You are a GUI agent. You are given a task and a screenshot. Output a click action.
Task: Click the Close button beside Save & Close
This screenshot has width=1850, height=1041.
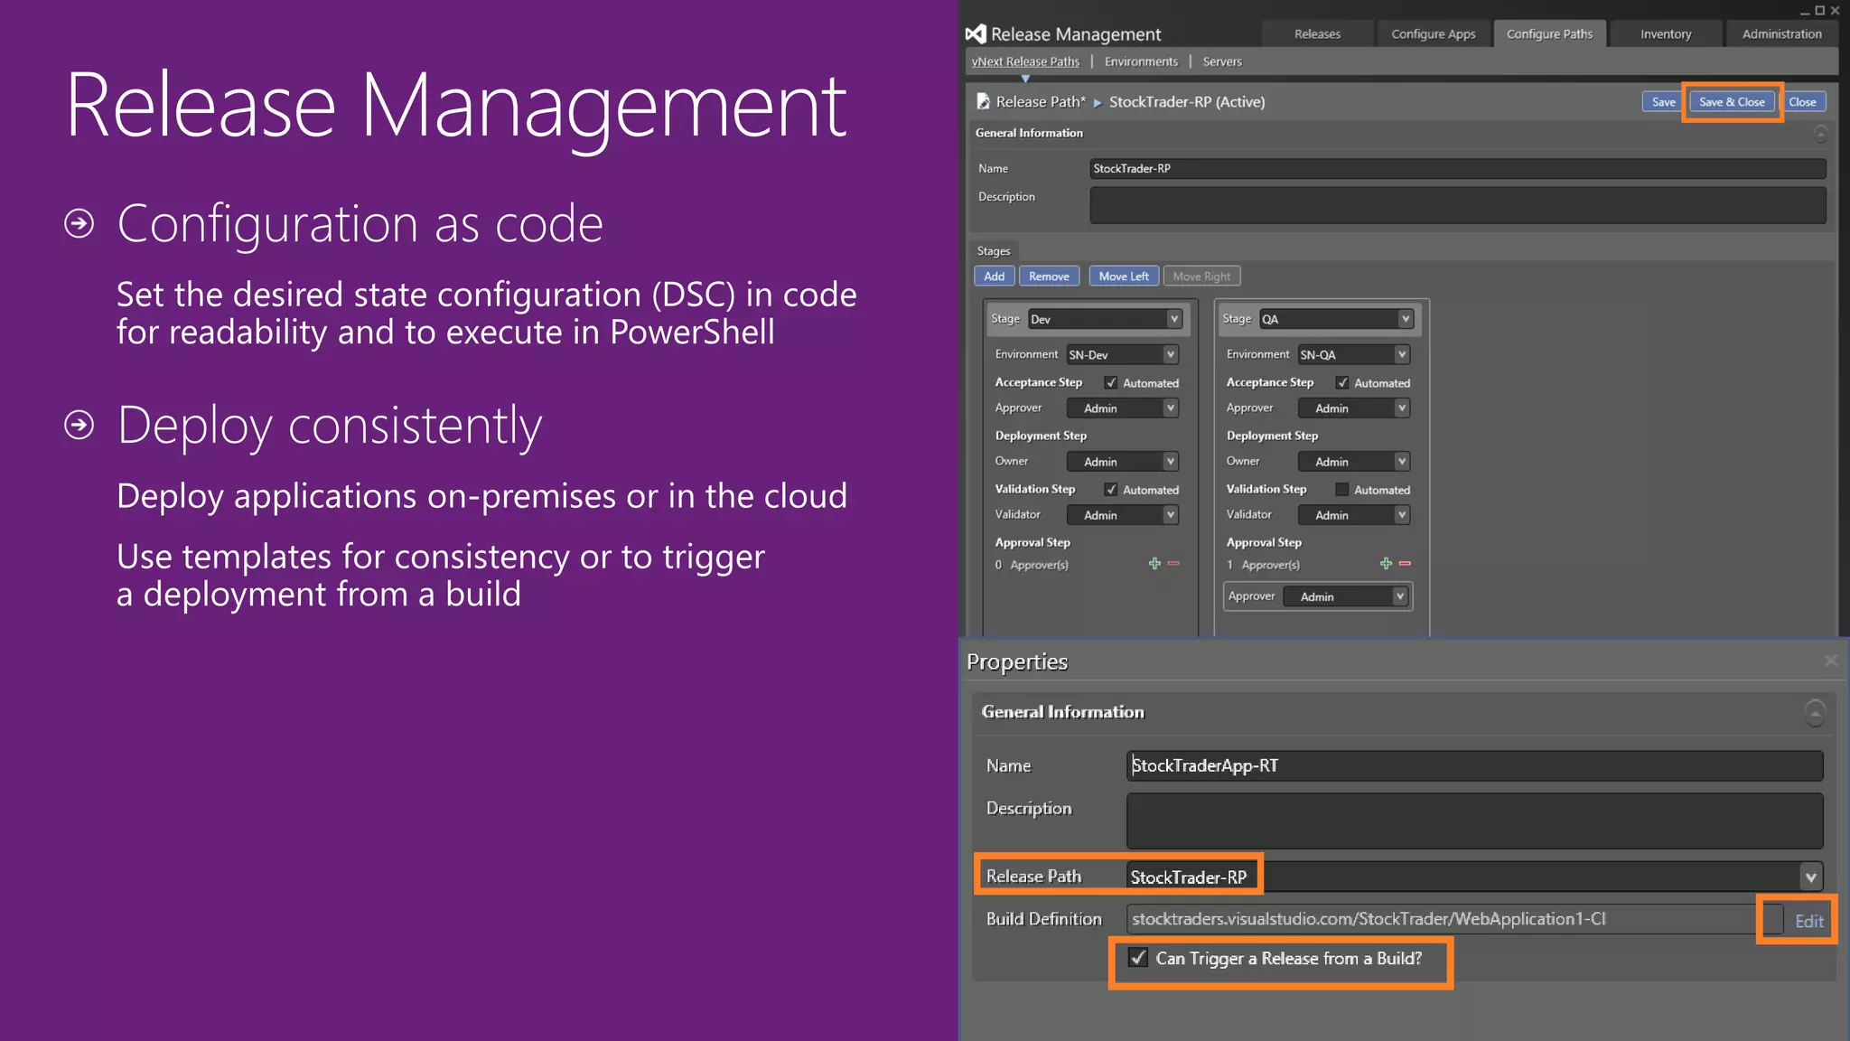click(1802, 102)
